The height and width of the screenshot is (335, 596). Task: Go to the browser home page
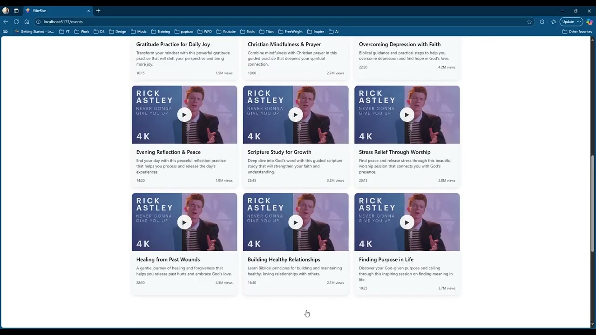27,21
